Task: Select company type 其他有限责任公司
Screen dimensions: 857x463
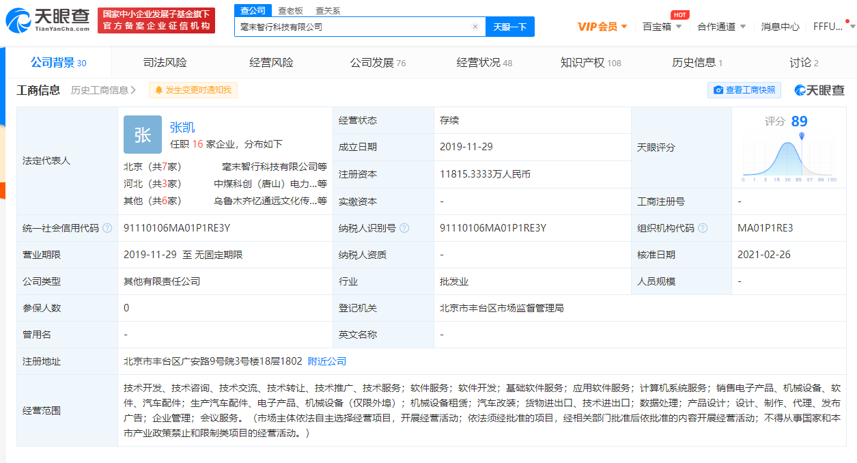Action: (x=162, y=281)
